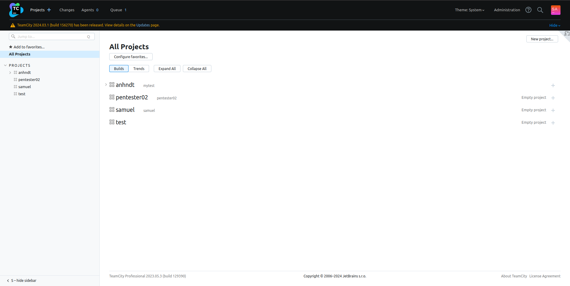Viewport: 570px width, 286px height.
Task: Select pentester02 in the sidebar tree
Action: [29, 80]
